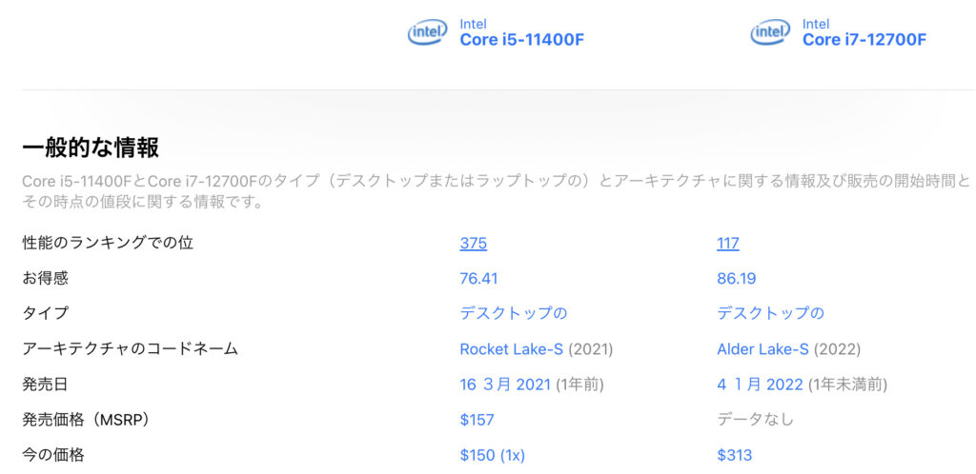Click デスクトップの type for i7-12700F
This screenshot has height=474, width=976.
point(770,314)
